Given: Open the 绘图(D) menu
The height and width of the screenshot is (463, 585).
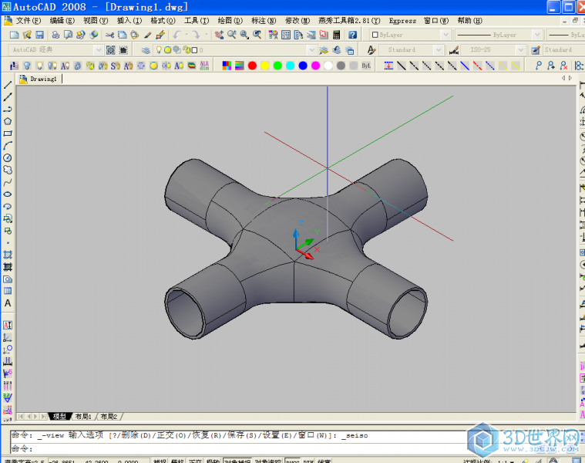Looking at the screenshot, I should click(230, 21).
